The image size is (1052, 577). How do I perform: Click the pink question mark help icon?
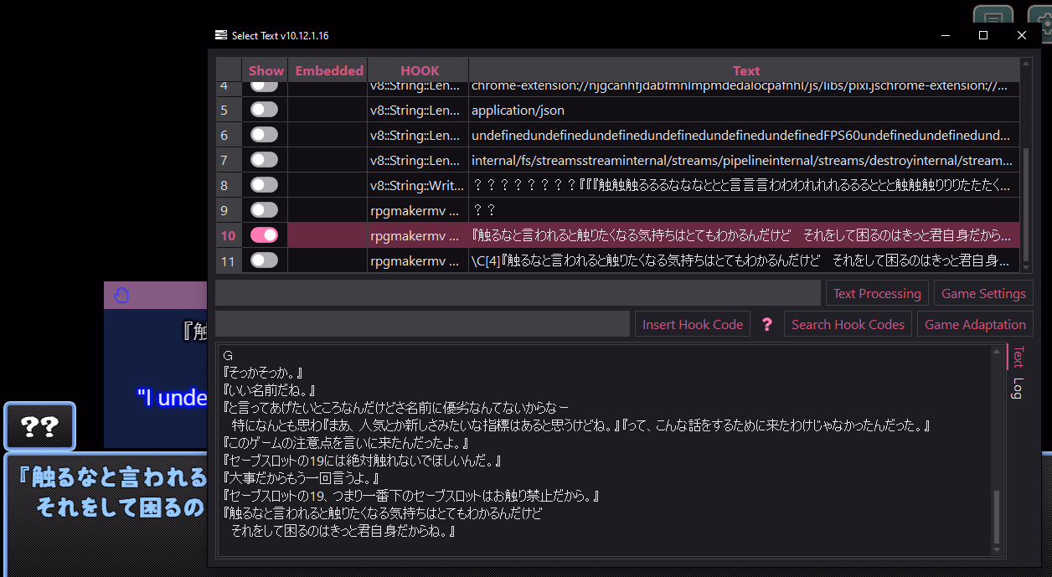pyautogui.click(x=766, y=325)
